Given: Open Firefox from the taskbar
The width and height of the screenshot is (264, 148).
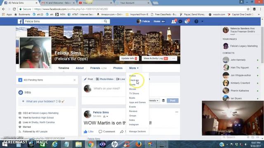Looking at the screenshot, I should click(x=139, y=144).
